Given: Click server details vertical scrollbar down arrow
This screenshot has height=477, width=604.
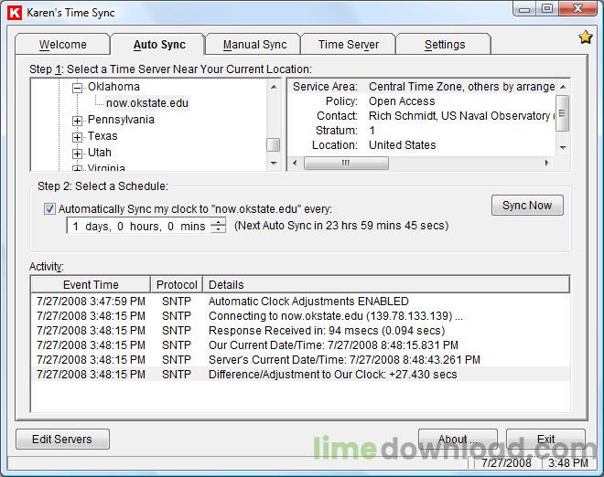Looking at the screenshot, I should pyautogui.click(x=563, y=148).
